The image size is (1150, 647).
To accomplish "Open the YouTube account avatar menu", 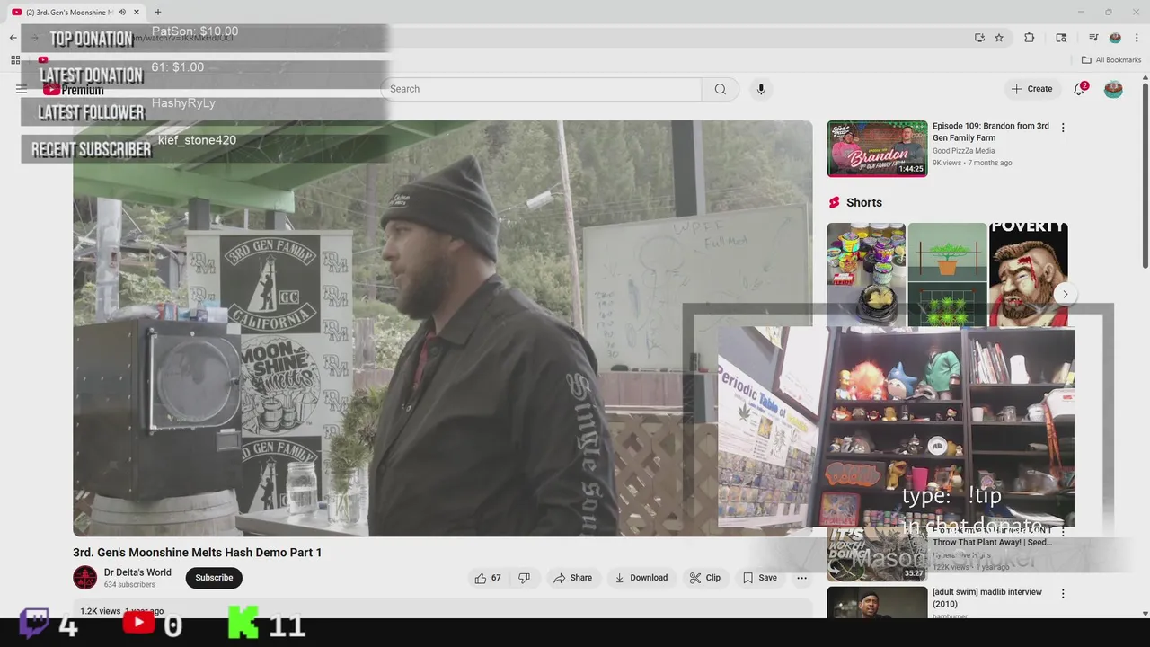I will [1113, 89].
